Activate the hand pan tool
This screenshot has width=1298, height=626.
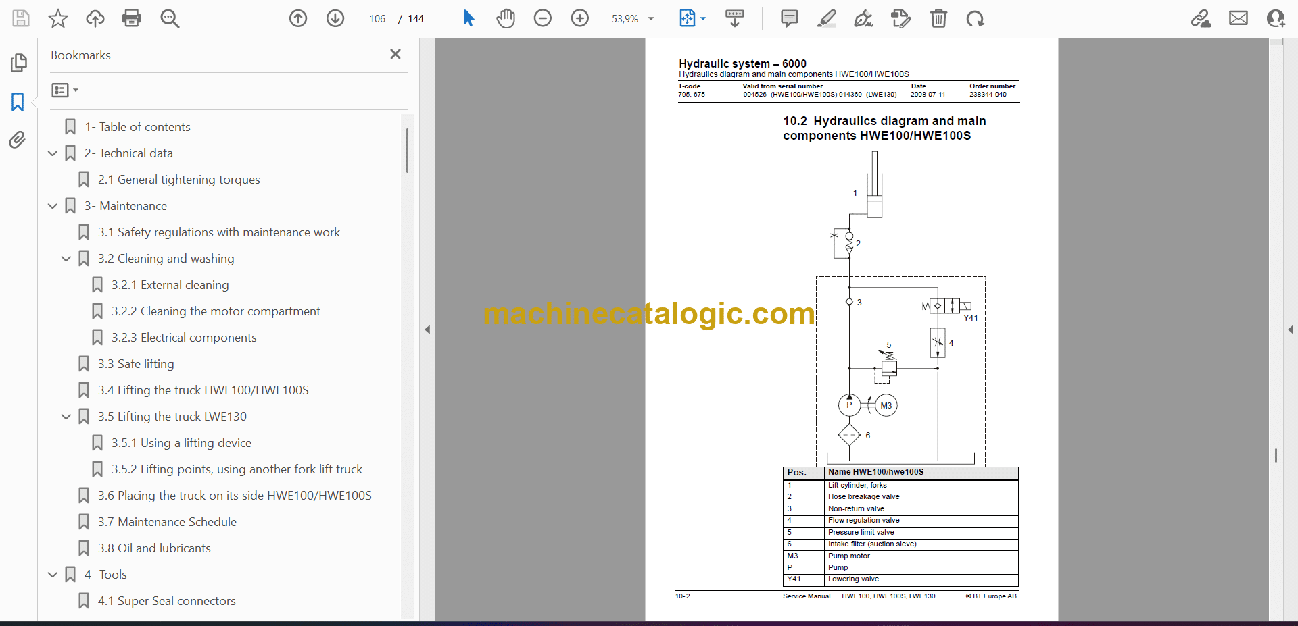[506, 18]
